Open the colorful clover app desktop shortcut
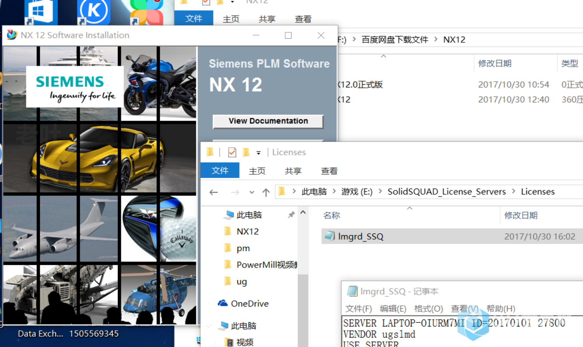583x347 pixels. coord(147,12)
